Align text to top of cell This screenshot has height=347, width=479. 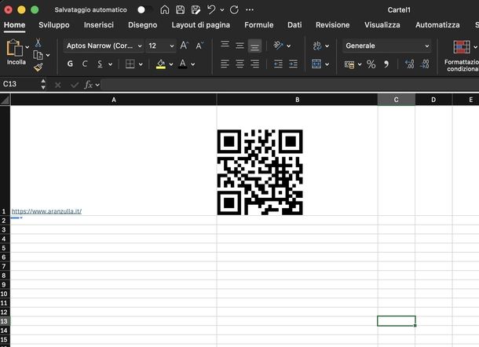pyautogui.click(x=225, y=45)
